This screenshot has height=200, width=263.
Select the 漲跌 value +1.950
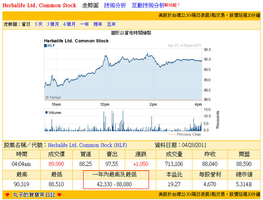pos(141,164)
